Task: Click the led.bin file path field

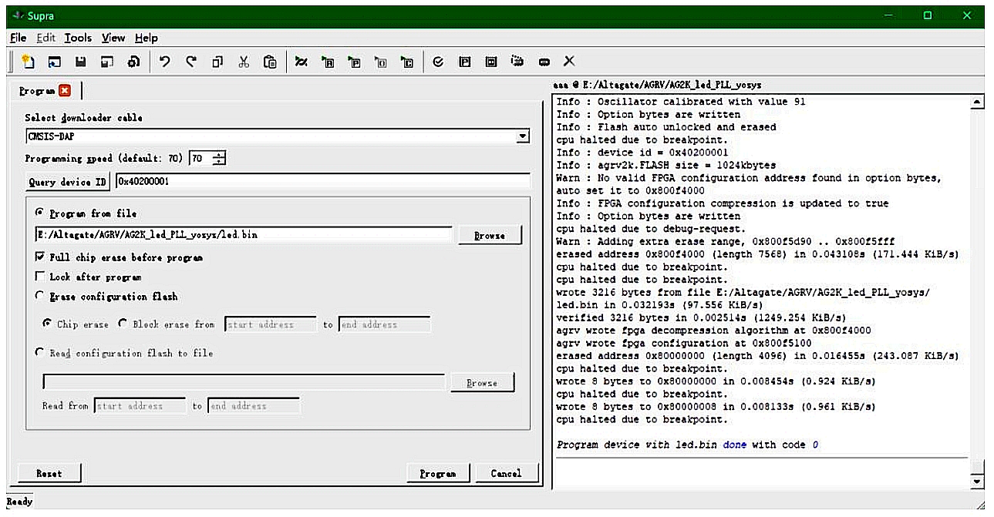Action: (x=244, y=235)
